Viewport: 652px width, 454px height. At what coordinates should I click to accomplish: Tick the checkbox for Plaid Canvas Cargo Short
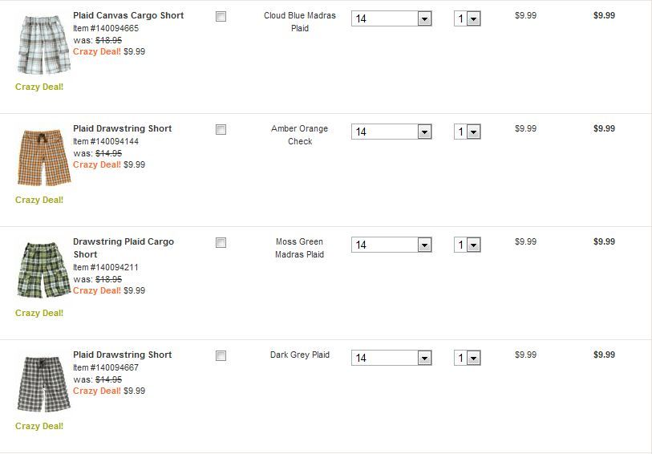(221, 17)
